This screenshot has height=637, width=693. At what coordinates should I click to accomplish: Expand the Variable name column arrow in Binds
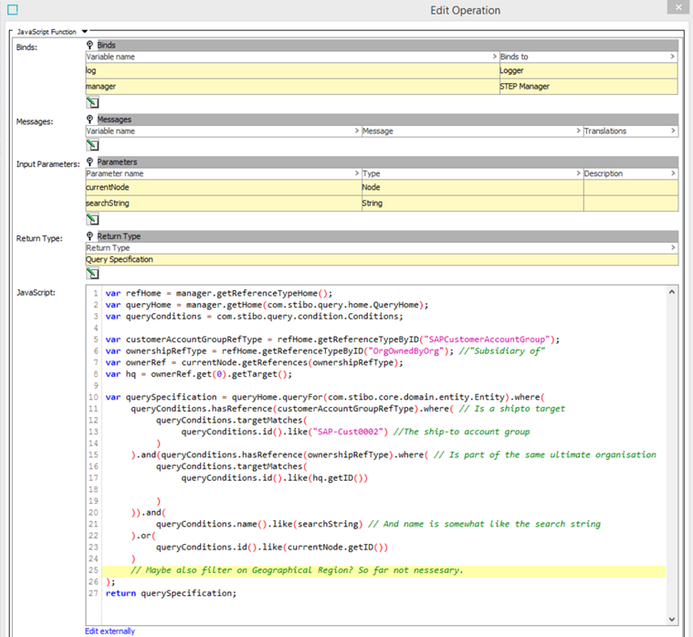(x=494, y=57)
